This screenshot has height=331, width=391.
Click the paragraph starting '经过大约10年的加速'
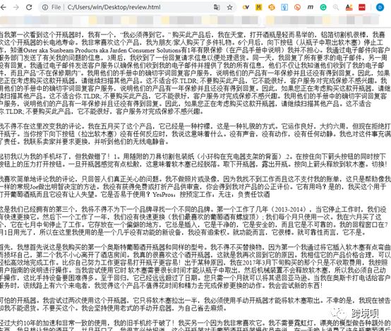(x=195, y=325)
